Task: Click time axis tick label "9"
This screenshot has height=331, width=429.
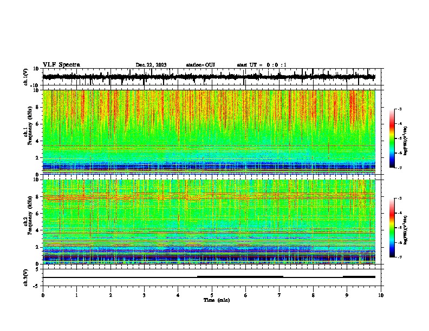Action: click(x=347, y=295)
